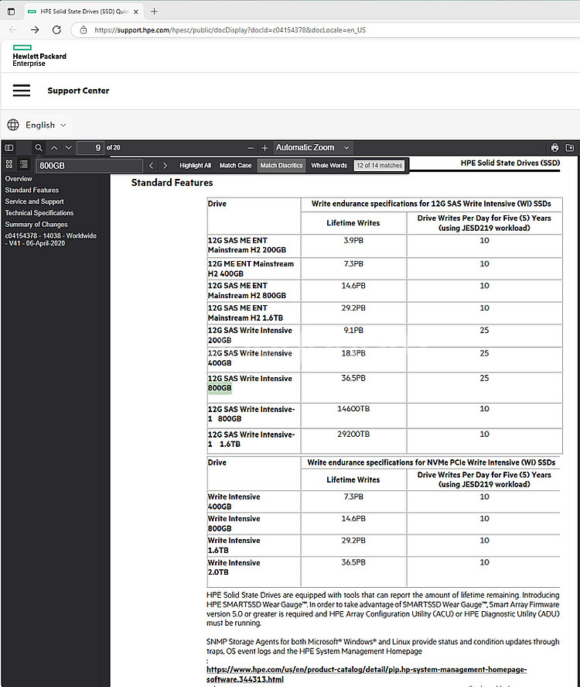
Task: Click the '36.5PB' value for SAS Write Intensive 800GB
Action: [x=353, y=378]
